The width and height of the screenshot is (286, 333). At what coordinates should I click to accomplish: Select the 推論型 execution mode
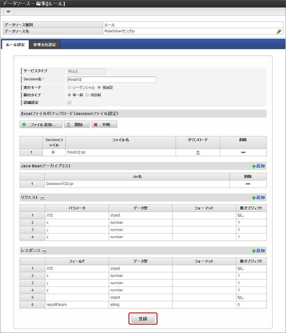coord(99,87)
